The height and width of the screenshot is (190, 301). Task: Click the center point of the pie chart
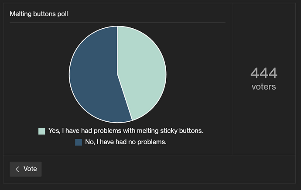pyautogui.click(x=117, y=74)
